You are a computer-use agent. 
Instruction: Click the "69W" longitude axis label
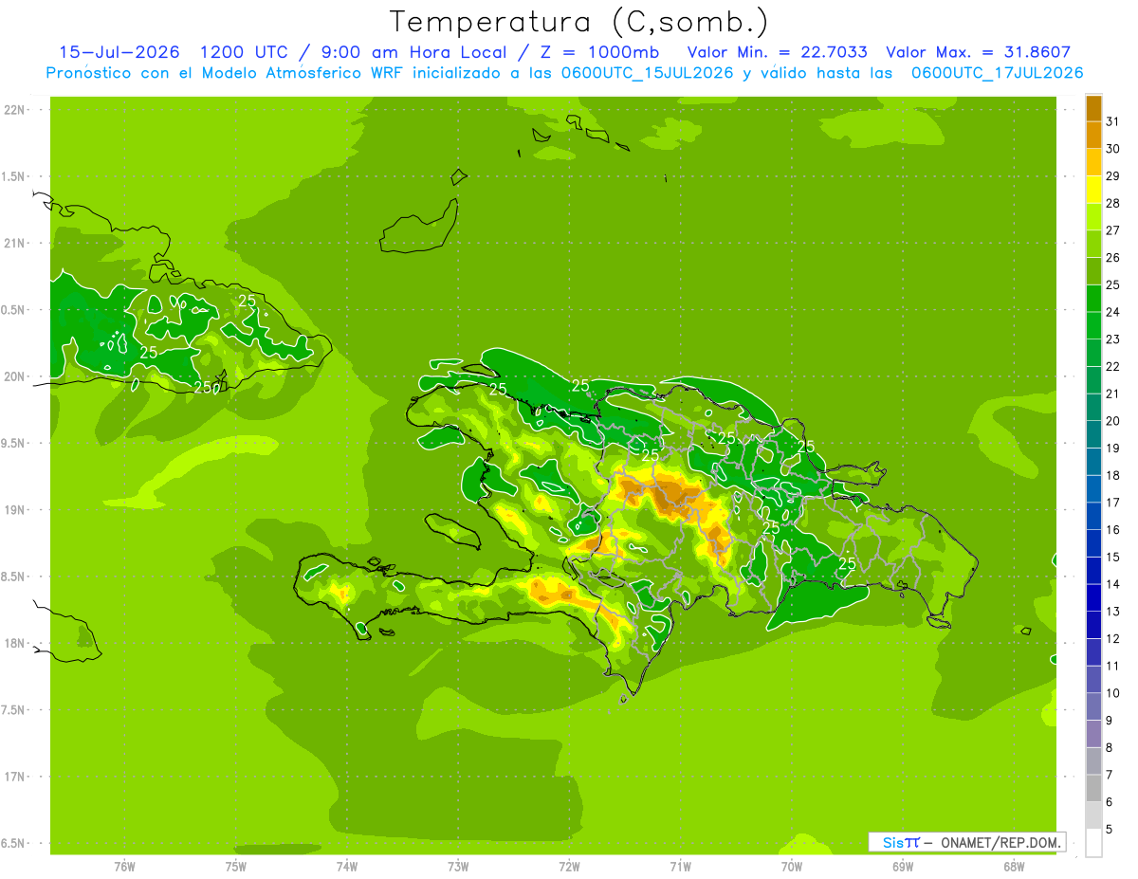coord(903,867)
